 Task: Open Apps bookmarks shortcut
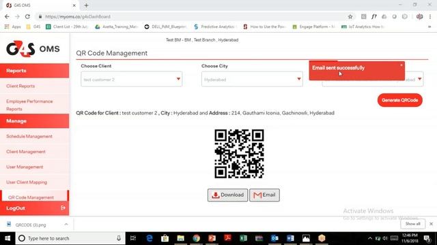pos(12,27)
